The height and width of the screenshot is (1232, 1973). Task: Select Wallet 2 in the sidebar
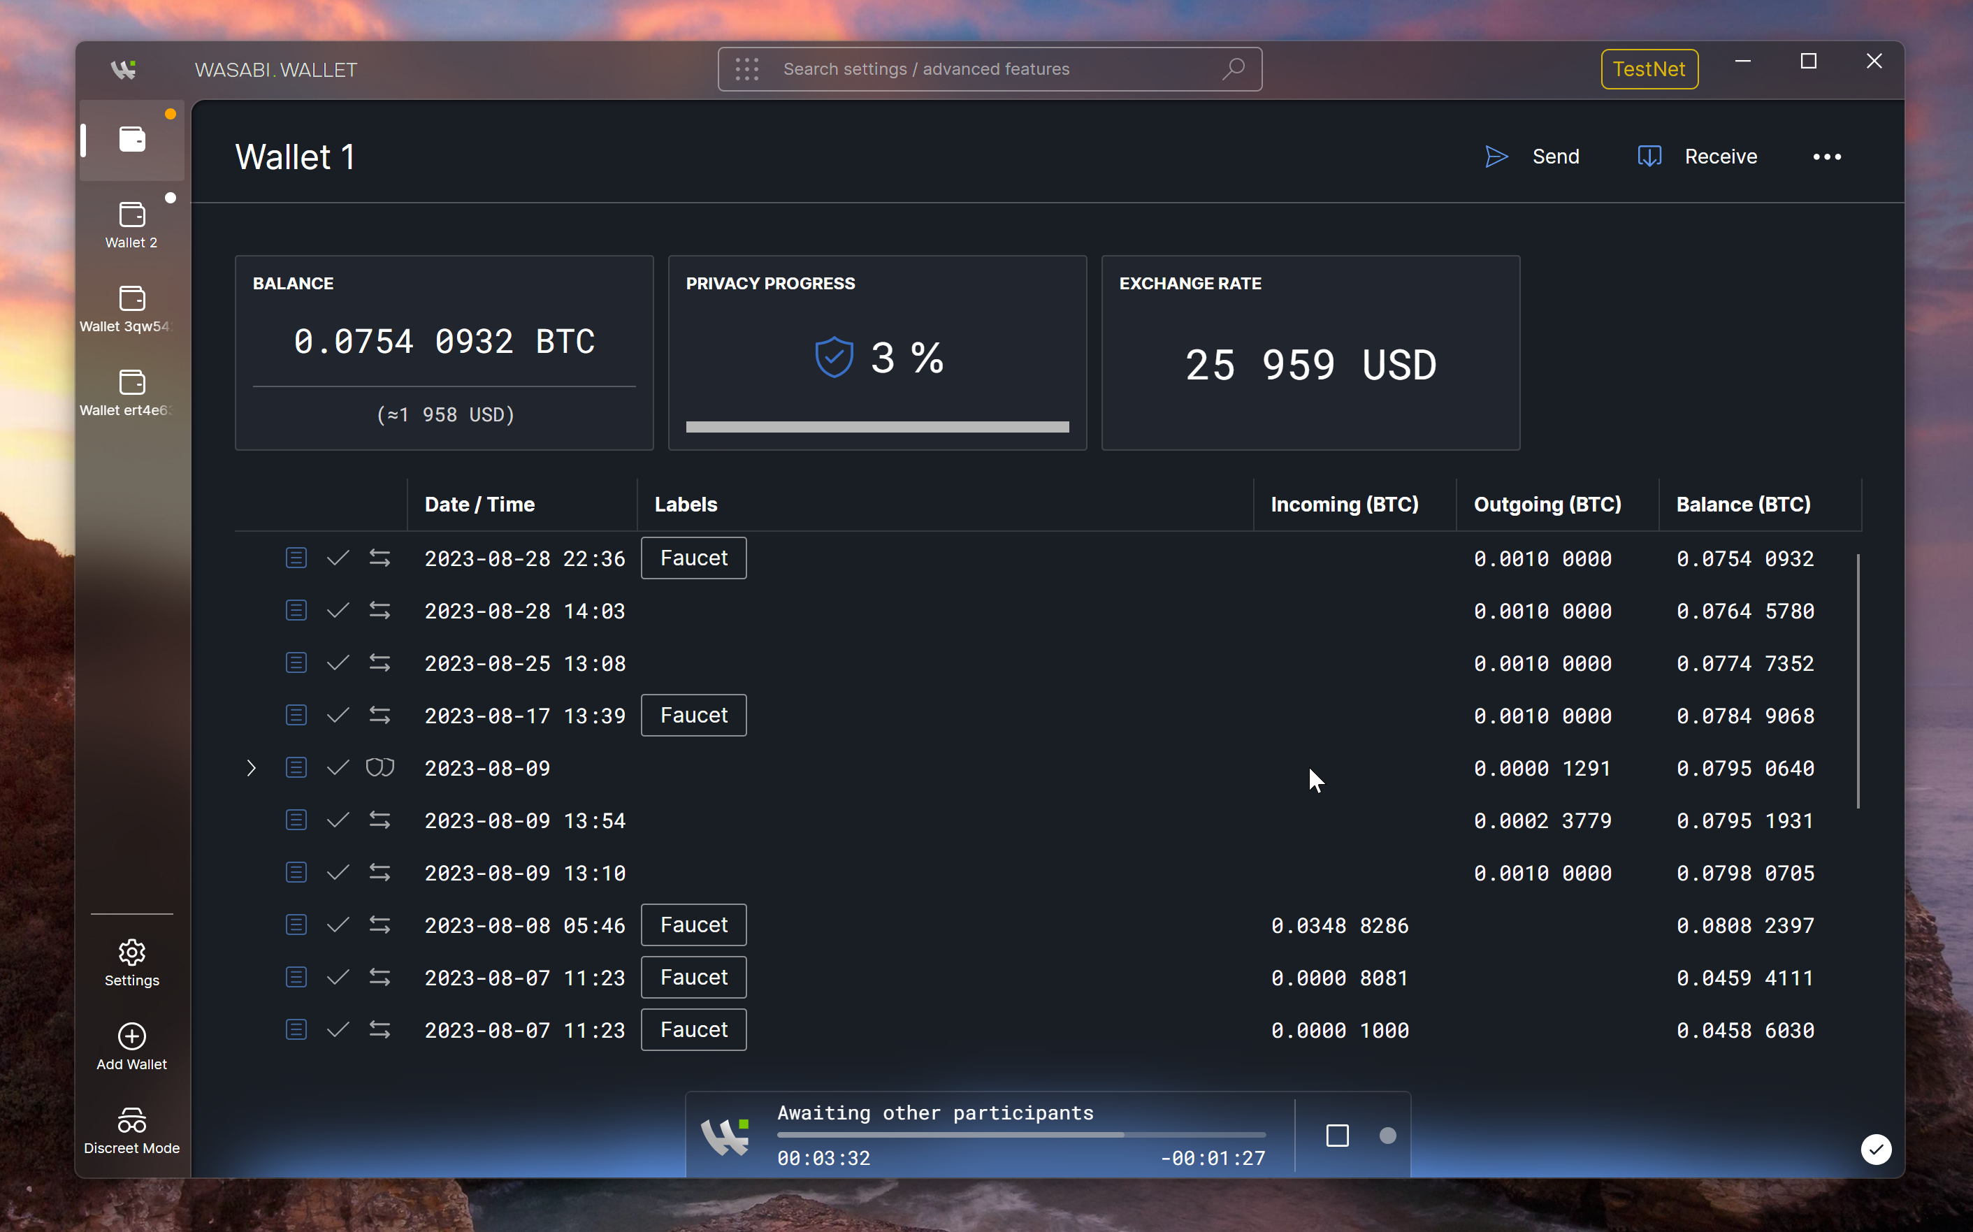[132, 224]
